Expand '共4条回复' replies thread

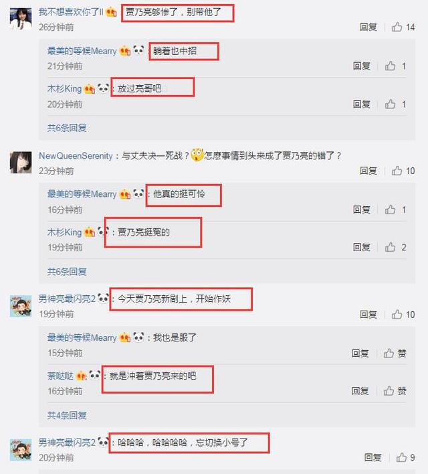pyautogui.click(x=67, y=415)
